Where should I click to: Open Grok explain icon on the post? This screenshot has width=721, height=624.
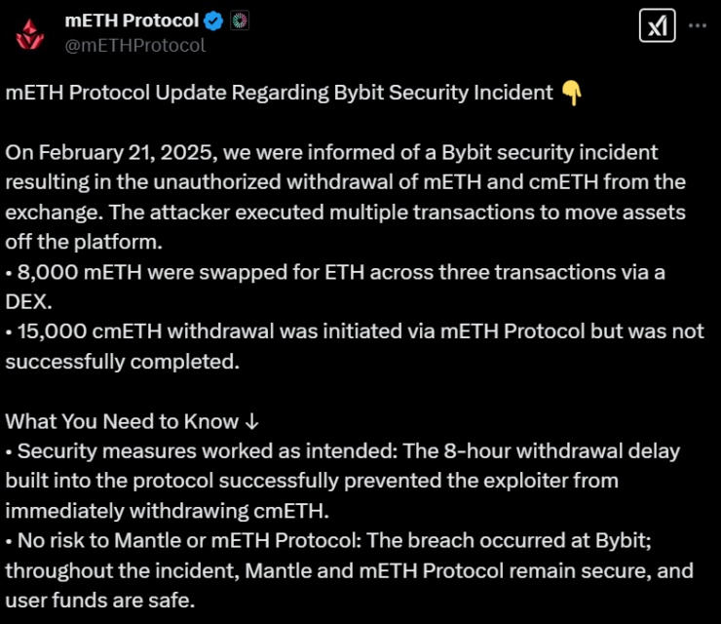coord(657,25)
